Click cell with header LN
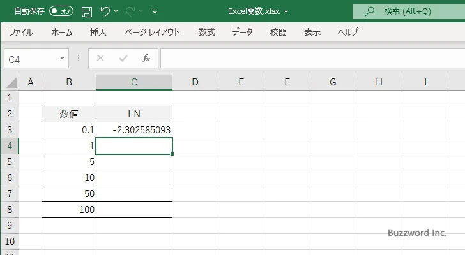465x255 pixels. (134, 114)
